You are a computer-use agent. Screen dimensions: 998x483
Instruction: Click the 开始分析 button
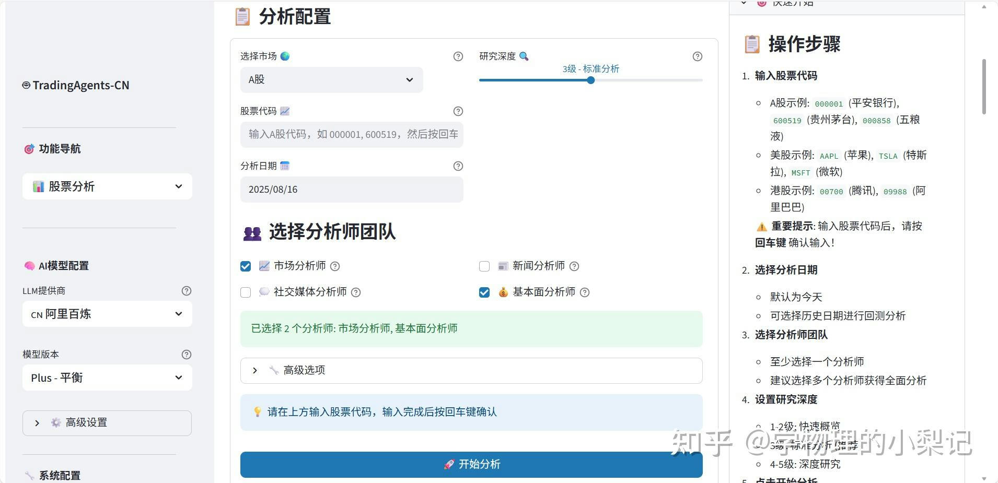[471, 464]
